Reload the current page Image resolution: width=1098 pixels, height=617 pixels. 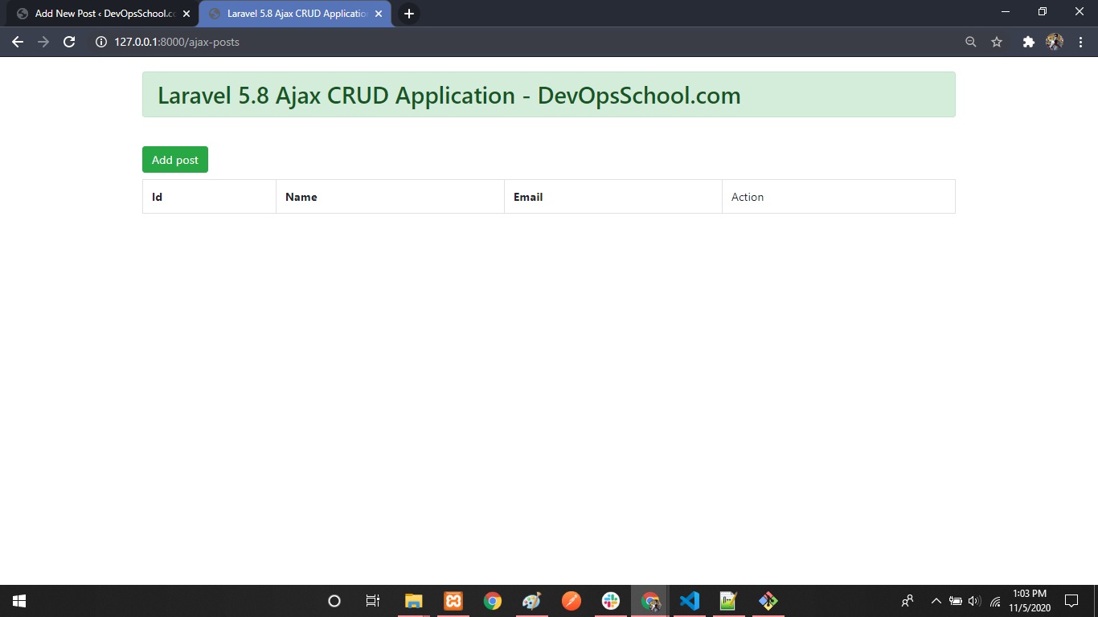pyautogui.click(x=69, y=42)
